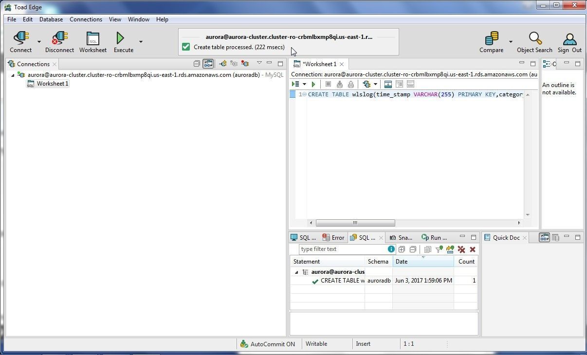Select Worksheet 1 in the connections tree
The image size is (587, 355).
click(x=48, y=84)
